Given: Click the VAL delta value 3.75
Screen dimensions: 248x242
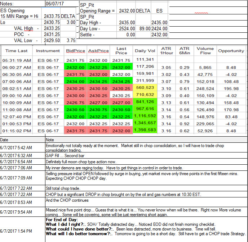Looking at the screenshot, I should (x=71, y=40).
